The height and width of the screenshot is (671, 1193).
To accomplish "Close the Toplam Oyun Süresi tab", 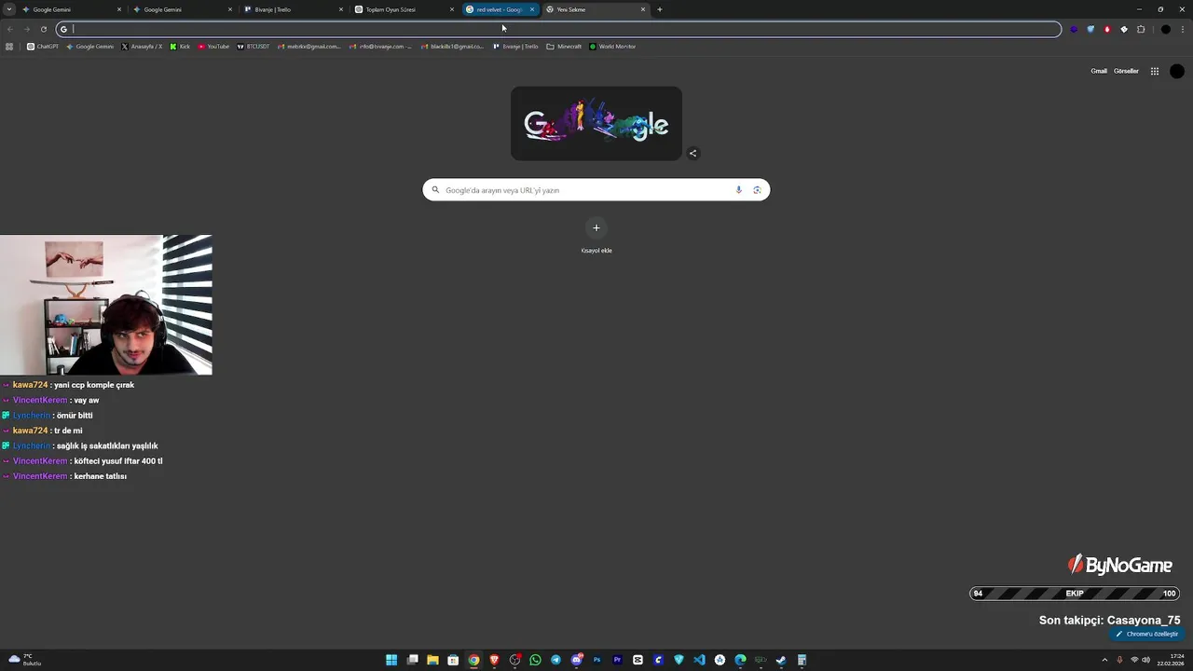I will pyautogui.click(x=452, y=9).
